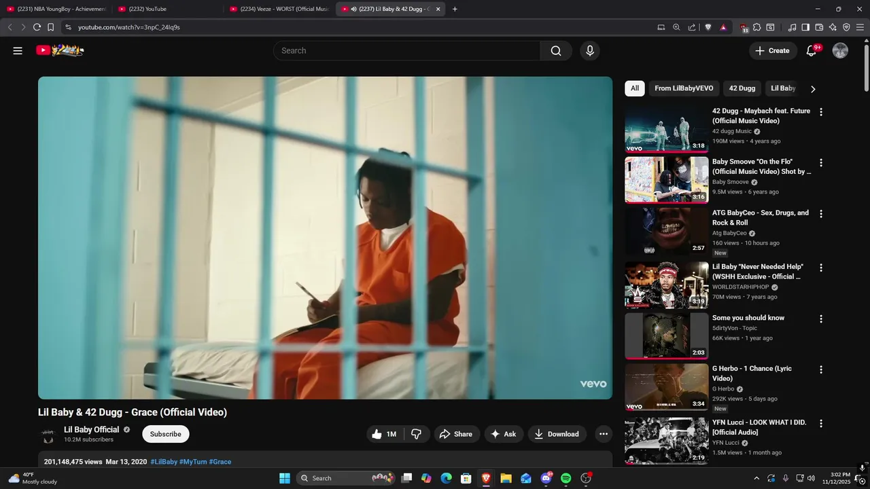Open the Brave main menu
The width and height of the screenshot is (870, 489).
click(x=860, y=27)
